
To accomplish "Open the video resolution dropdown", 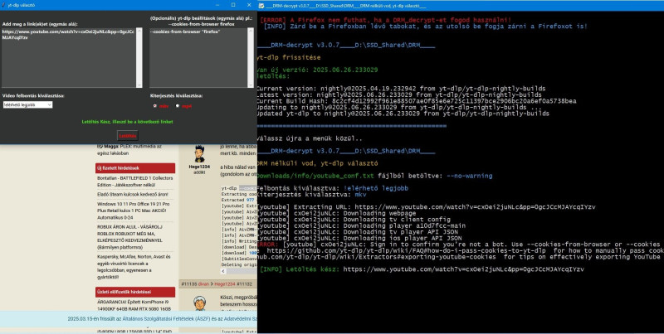I will (x=27, y=104).
